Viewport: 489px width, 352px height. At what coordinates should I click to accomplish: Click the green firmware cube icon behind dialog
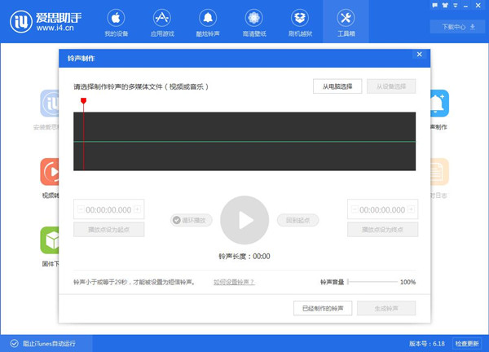[50, 240]
